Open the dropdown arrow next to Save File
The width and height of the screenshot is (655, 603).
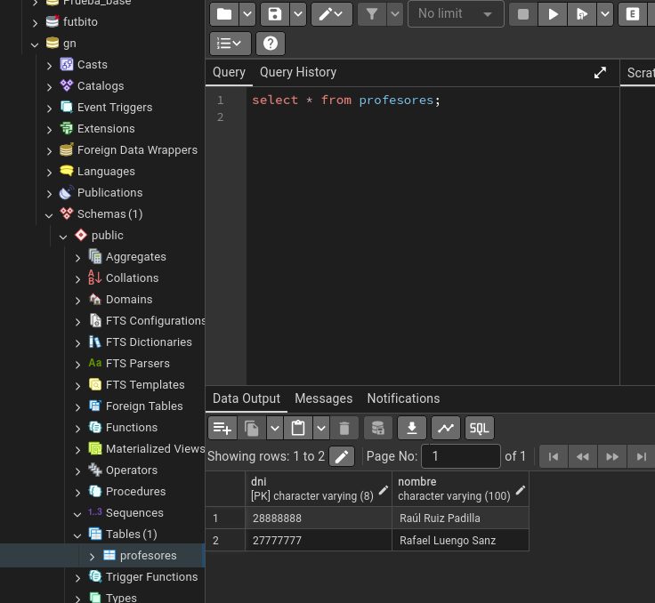tap(298, 14)
